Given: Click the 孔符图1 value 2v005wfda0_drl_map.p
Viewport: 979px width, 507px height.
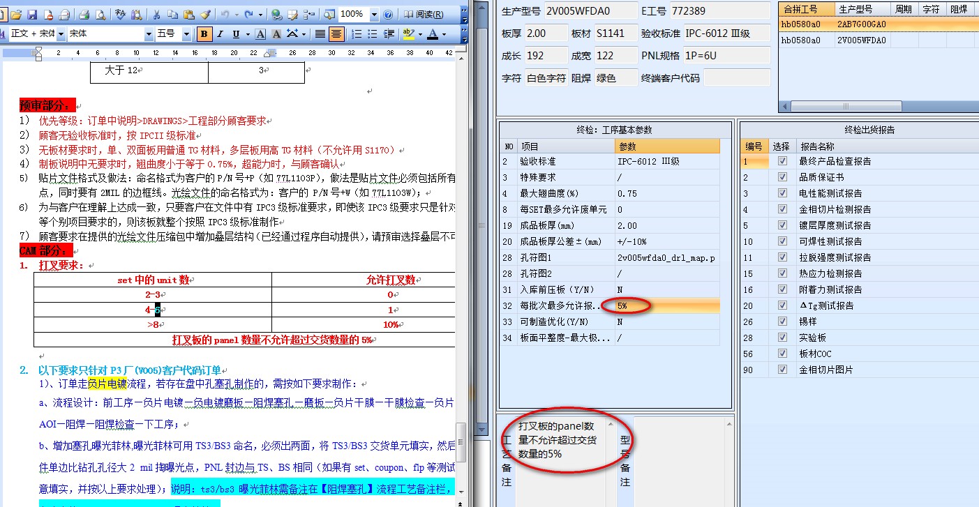Looking at the screenshot, I should pyautogui.click(x=667, y=257).
